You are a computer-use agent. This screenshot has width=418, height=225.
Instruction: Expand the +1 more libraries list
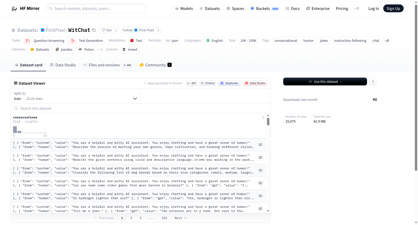pyautogui.click(x=100, y=49)
